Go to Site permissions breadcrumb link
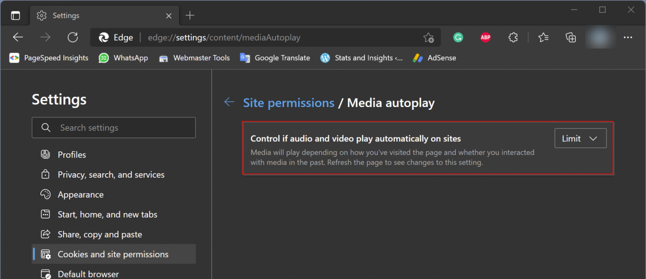Screen dimensions: 646x279 (x=289, y=103)
